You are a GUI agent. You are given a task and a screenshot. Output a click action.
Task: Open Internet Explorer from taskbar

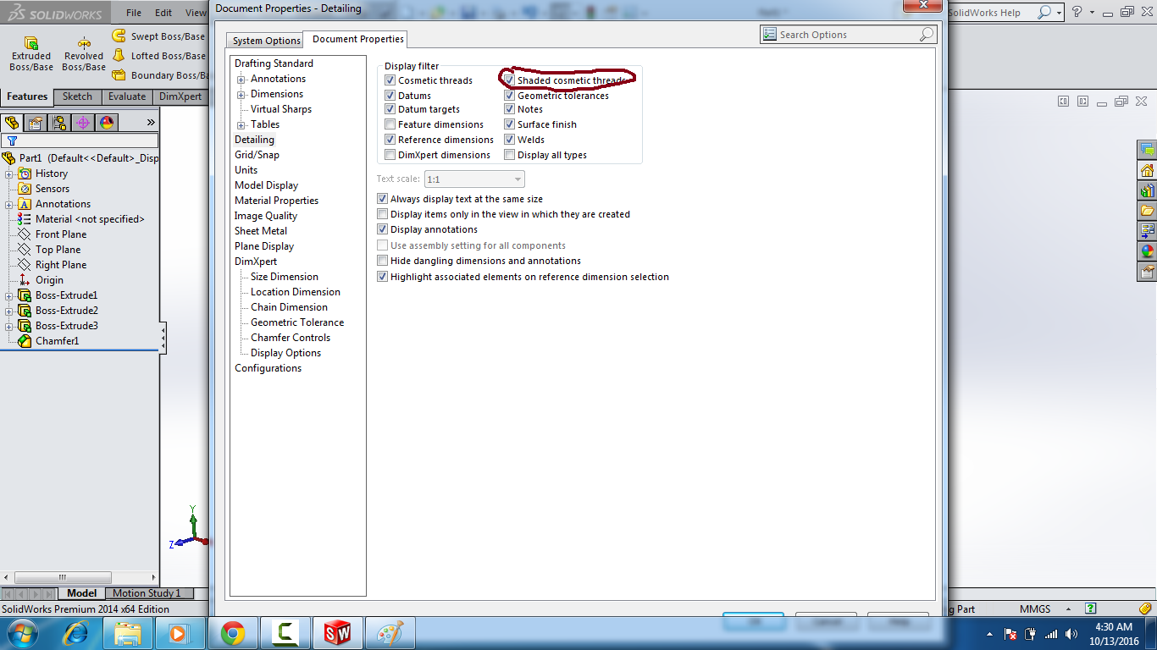point(75,632)
